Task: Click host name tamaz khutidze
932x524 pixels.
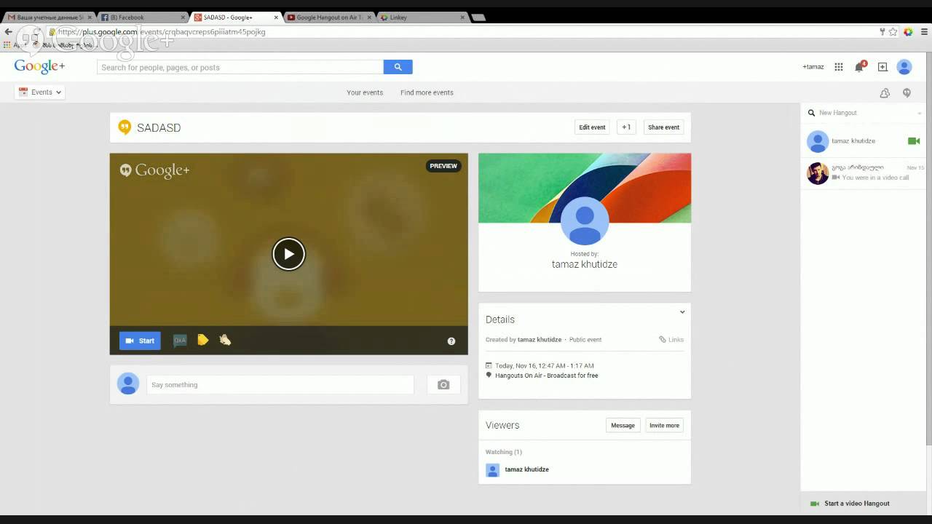Action: (x=585, y=264)
